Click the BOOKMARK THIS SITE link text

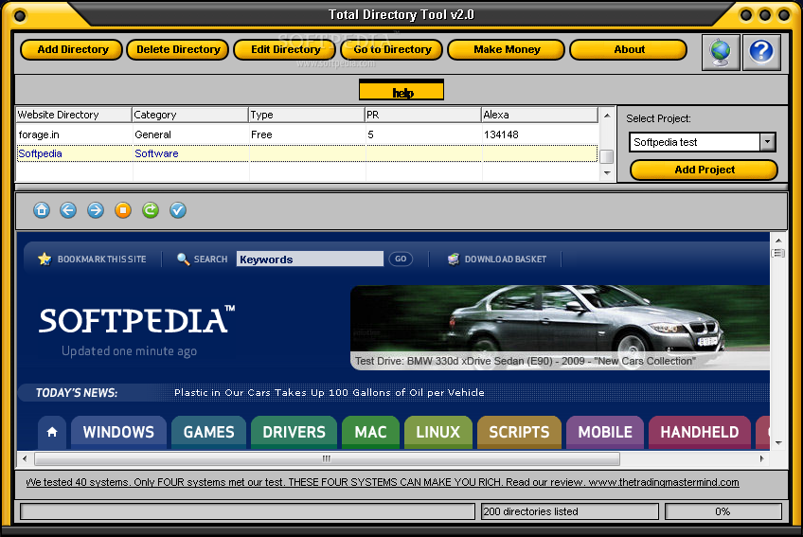click(101, 260)
